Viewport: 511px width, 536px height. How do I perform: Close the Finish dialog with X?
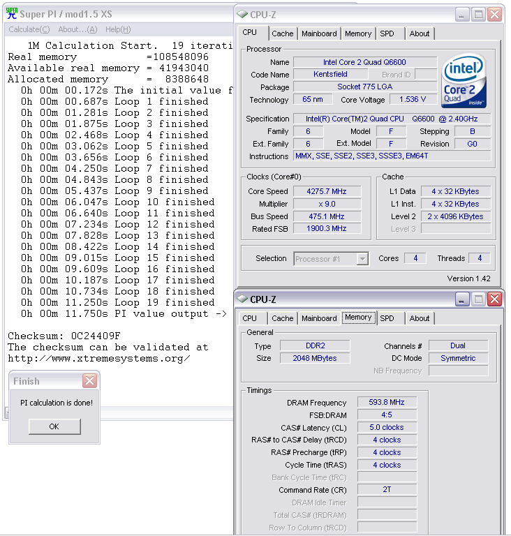click(89, 380)
